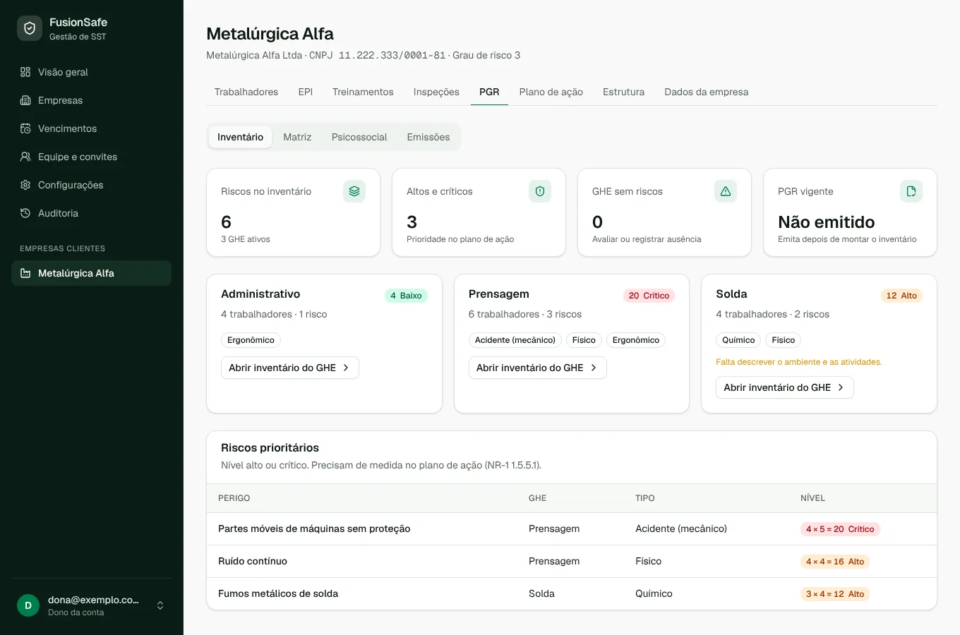
Task: Click the Equipe e convites people icon
Action: (x=25, y=157)
